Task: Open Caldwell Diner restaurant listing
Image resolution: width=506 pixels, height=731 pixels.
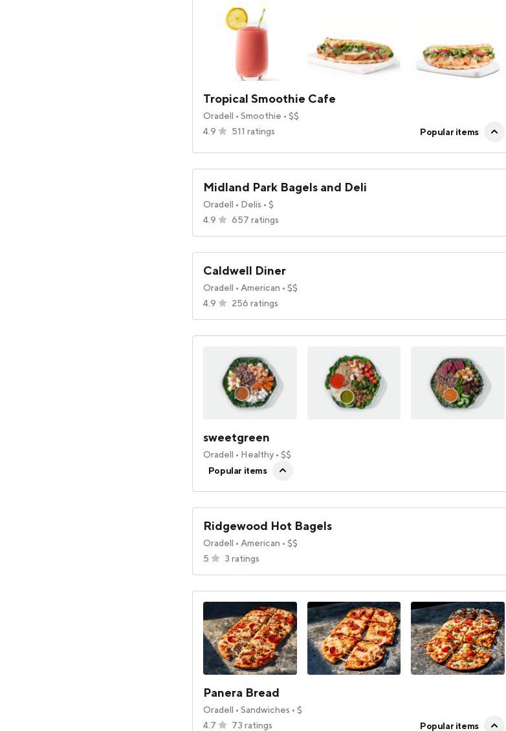Action: (x=244, y=271)
